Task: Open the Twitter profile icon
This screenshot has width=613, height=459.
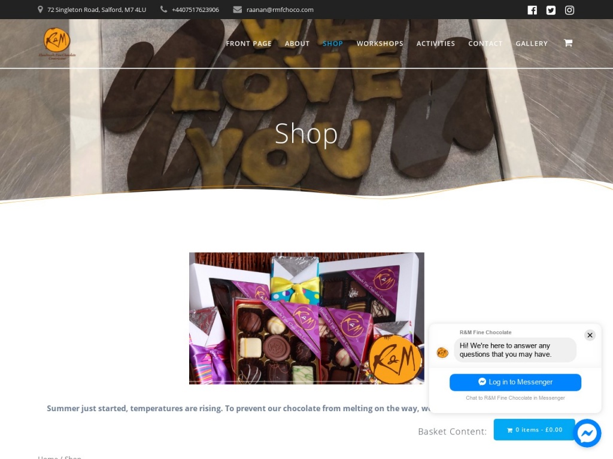Action: click(551, 10)
